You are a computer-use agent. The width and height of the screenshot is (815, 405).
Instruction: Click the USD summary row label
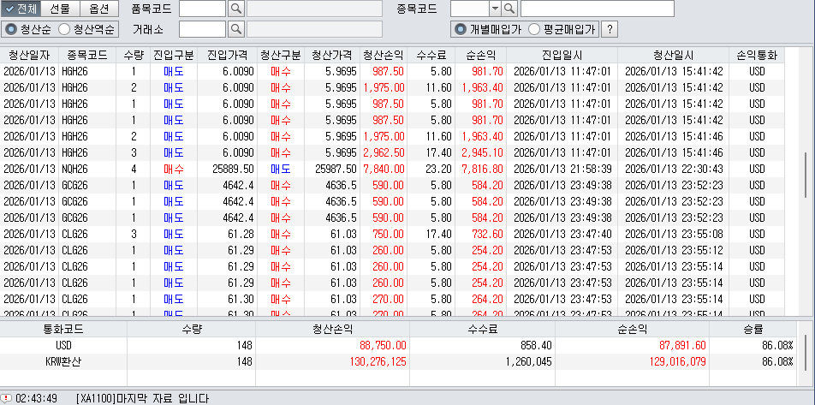tap(62, 345)
